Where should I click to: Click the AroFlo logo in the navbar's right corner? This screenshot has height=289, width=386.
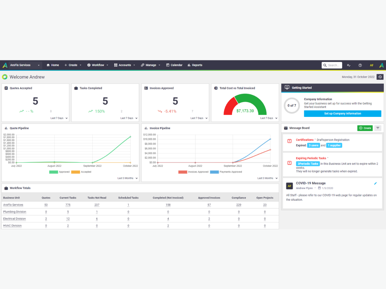pos(381,65)
